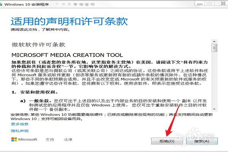This screenshot has width=228, height=152.
Task: Click the Microsoft logo
Action: tap(24, 139)
